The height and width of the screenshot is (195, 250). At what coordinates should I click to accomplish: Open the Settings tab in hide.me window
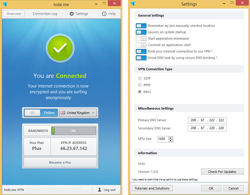pos(79,14)
